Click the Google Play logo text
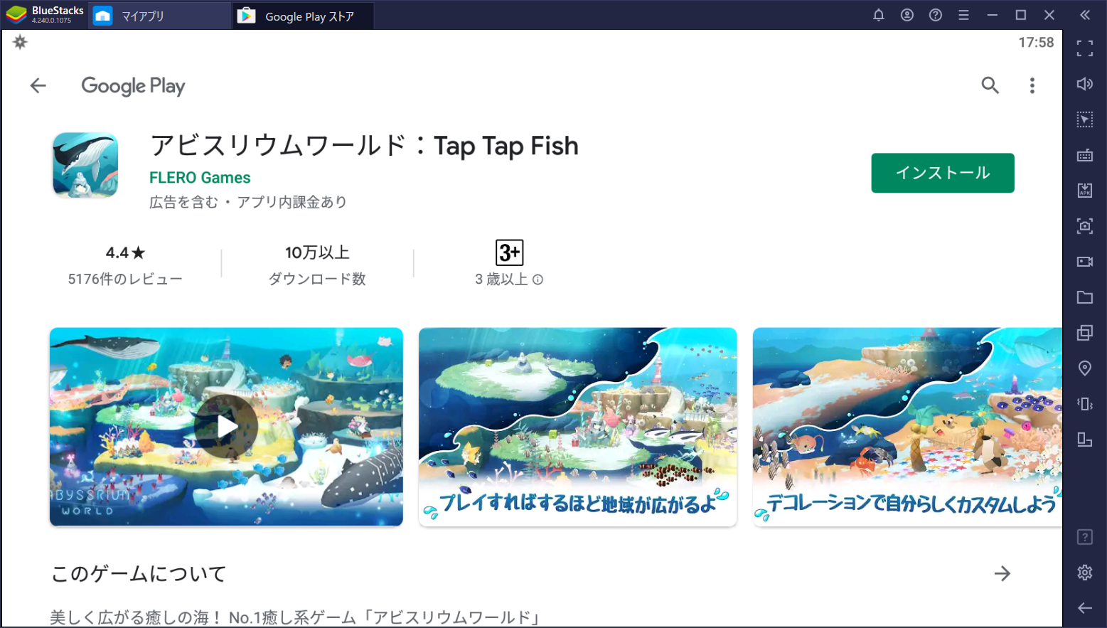Viewport: 1107px width, 628px height. click(133, 86)
